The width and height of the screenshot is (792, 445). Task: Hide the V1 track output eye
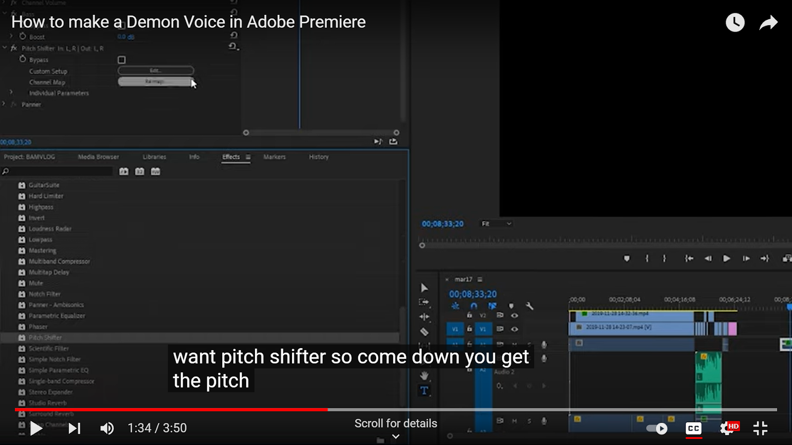[x=515, y=329]
